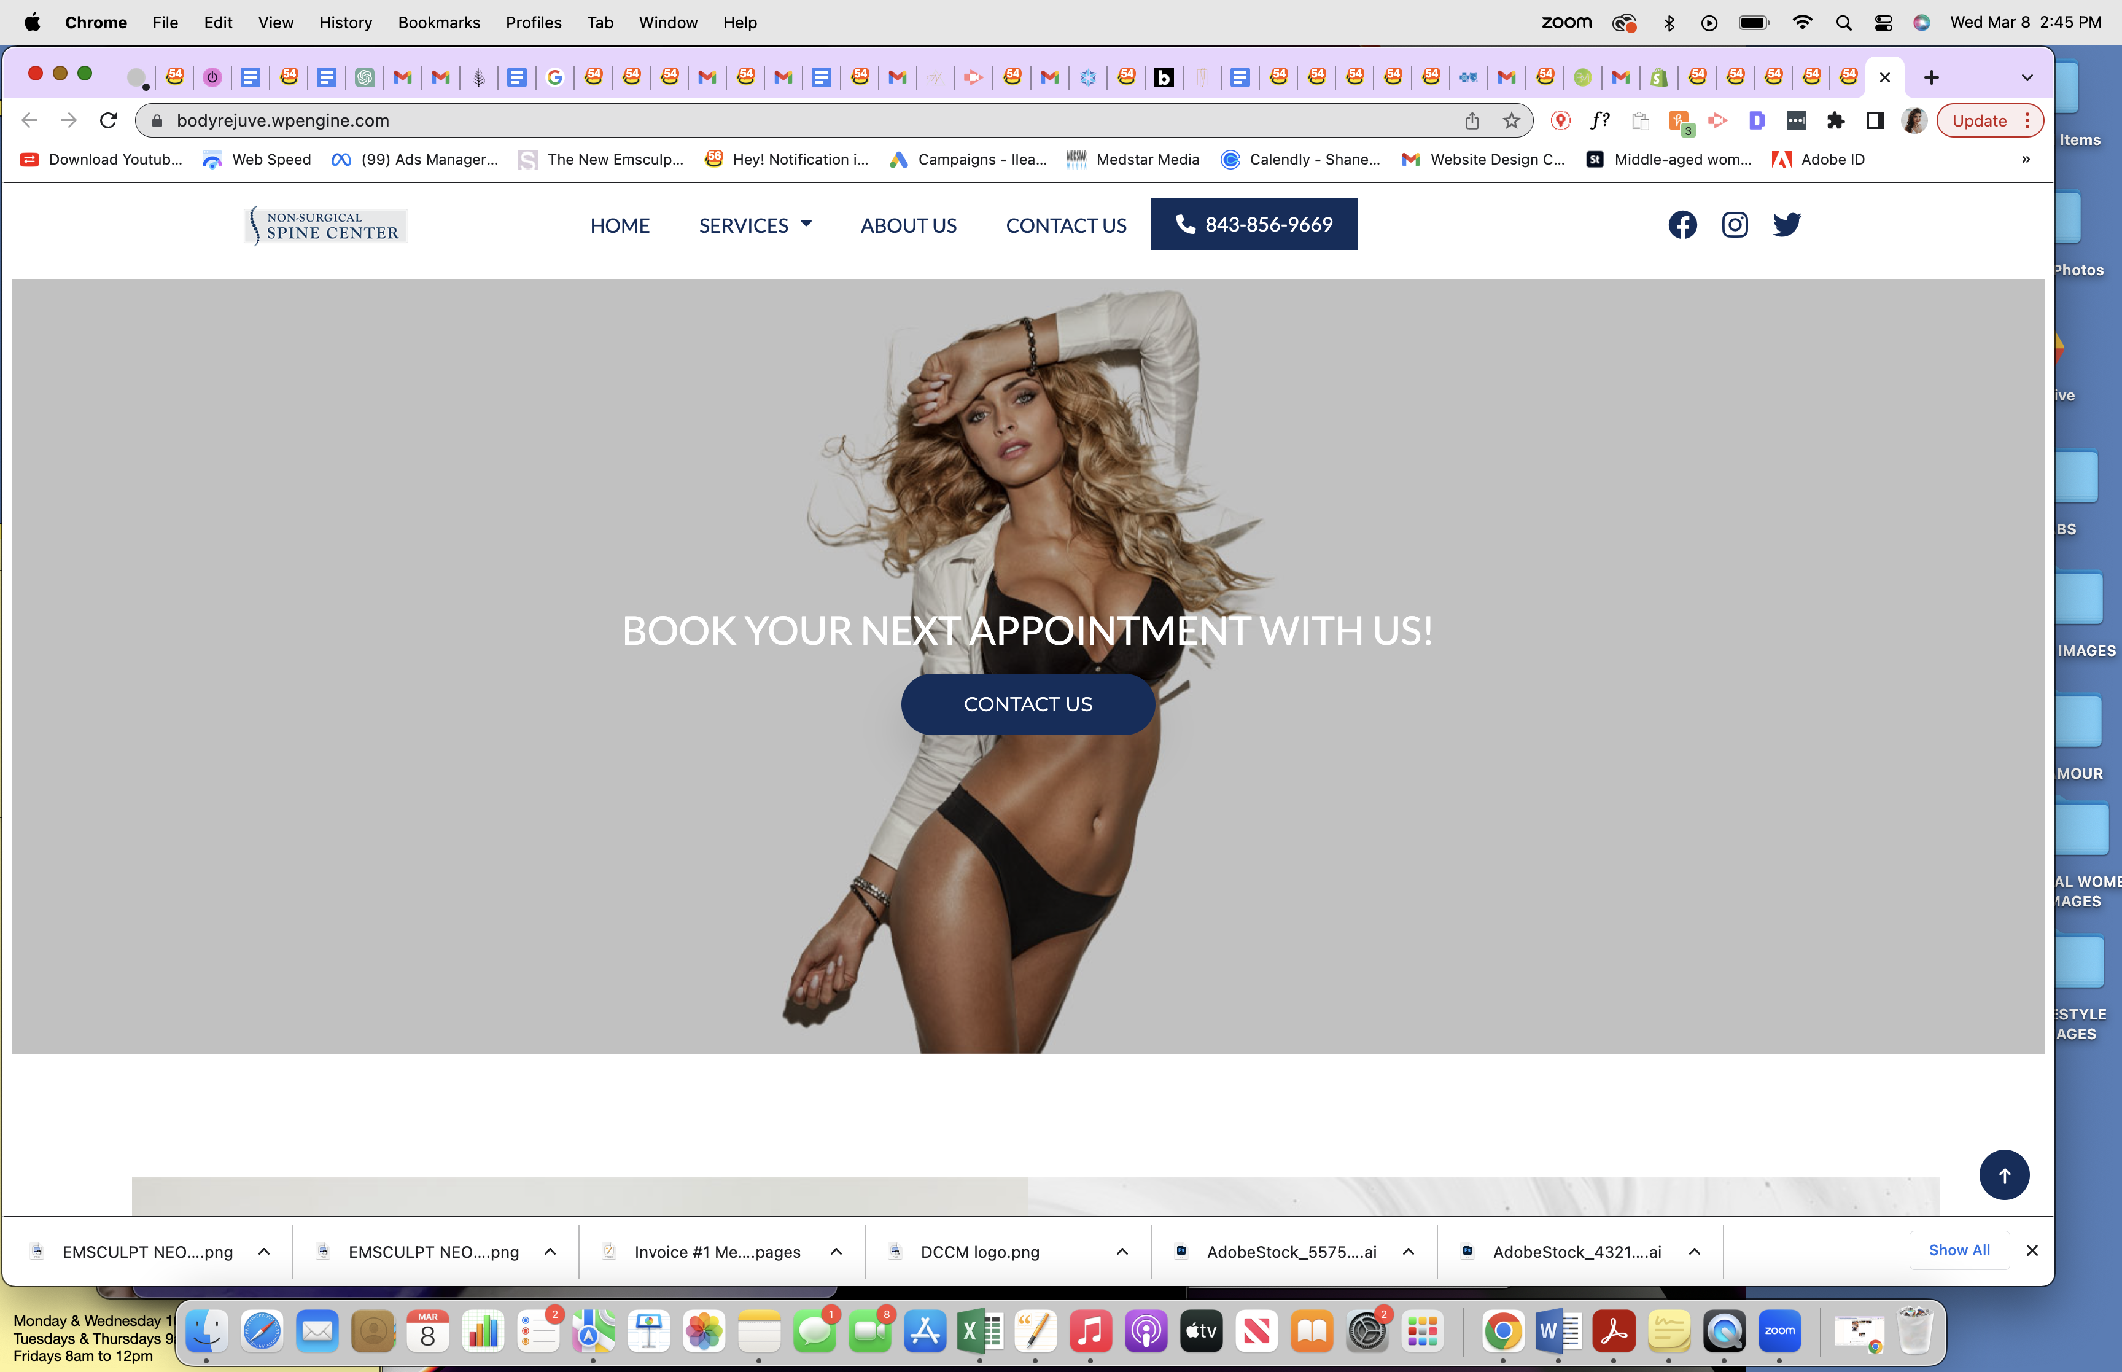Image resolution: width=2122 pixels, height=1372 pixels.
Task: Expand the SERVICES dropdown menu
Action: point(755,225)
